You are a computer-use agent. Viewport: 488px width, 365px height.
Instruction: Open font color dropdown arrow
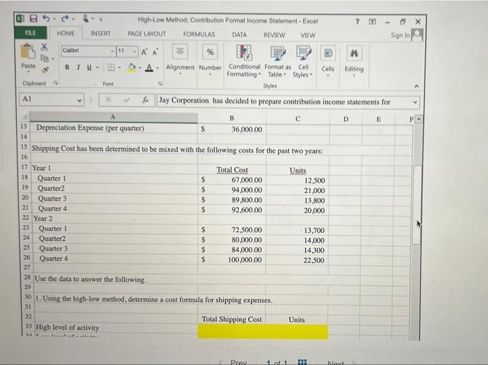tap(158, 68)
